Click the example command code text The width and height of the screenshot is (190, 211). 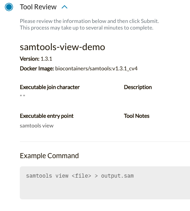click(x=80, y=176)
